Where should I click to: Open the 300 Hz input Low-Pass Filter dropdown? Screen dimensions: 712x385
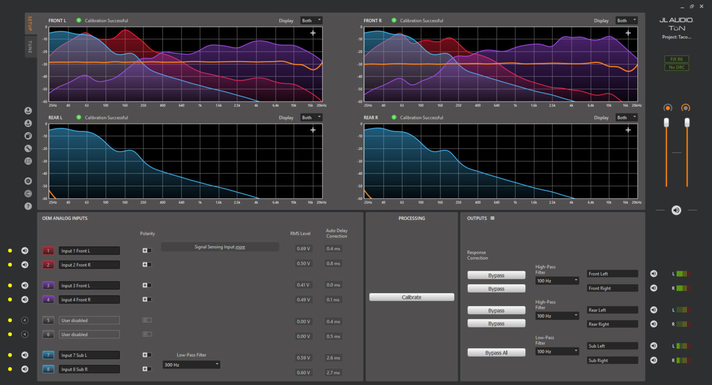[x=191, y=365]
